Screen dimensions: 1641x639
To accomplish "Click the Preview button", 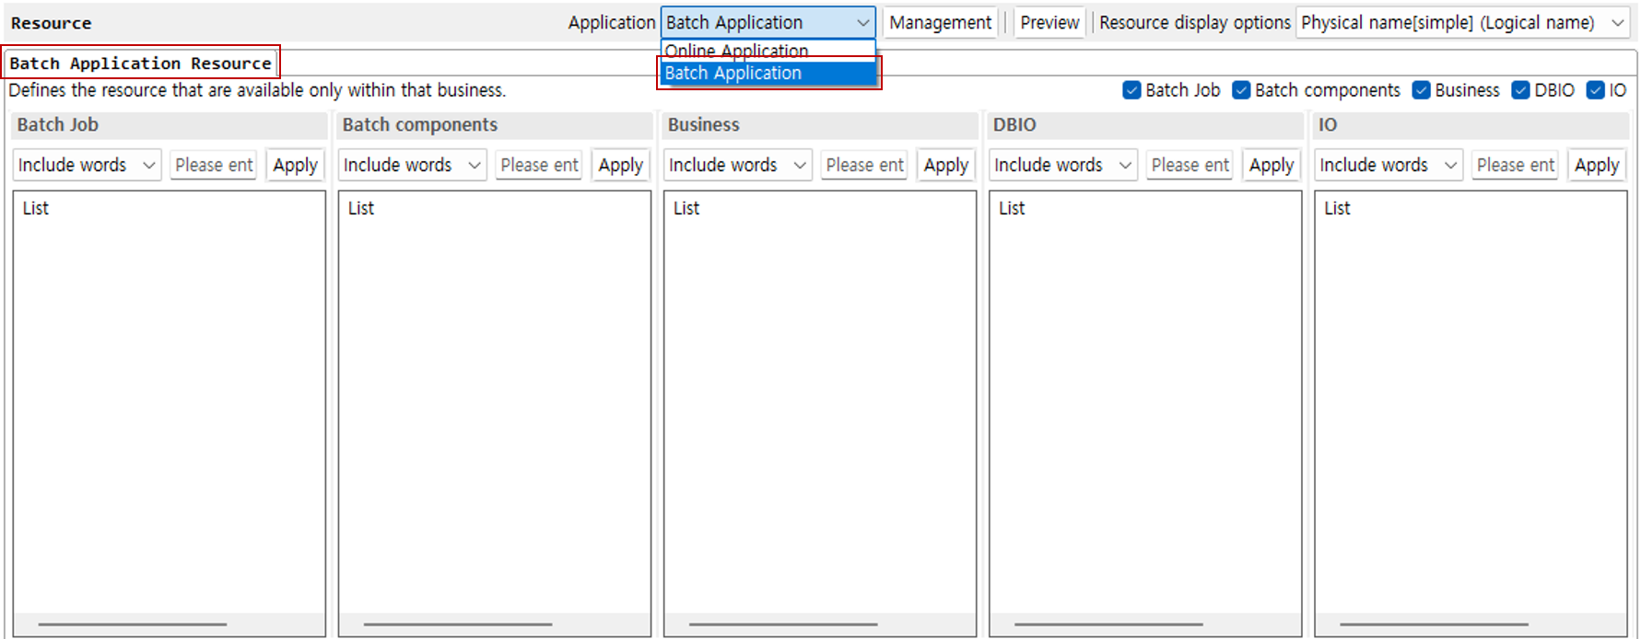I will [1049, 22].
